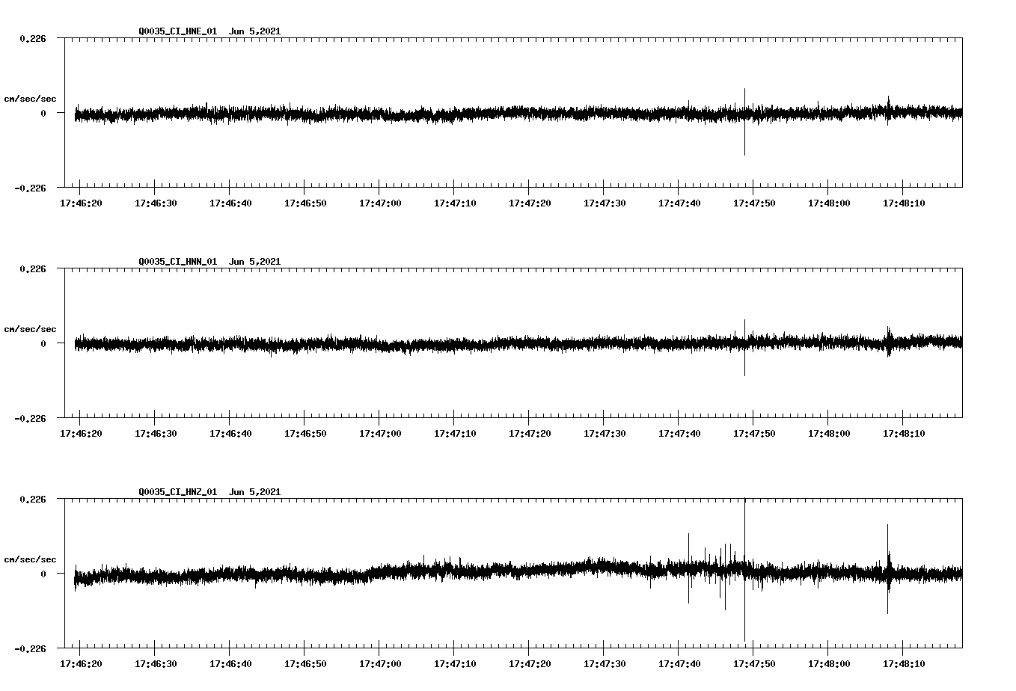
Task: Click the 0.226 upper limit of HNN plot
Action: tap(32, 268)
